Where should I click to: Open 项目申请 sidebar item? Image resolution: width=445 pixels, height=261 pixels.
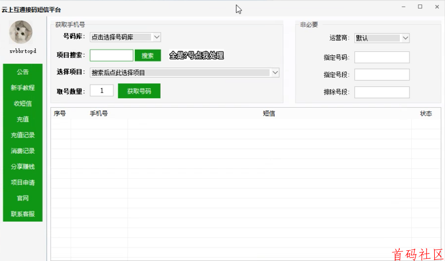[x=23, y=183]
